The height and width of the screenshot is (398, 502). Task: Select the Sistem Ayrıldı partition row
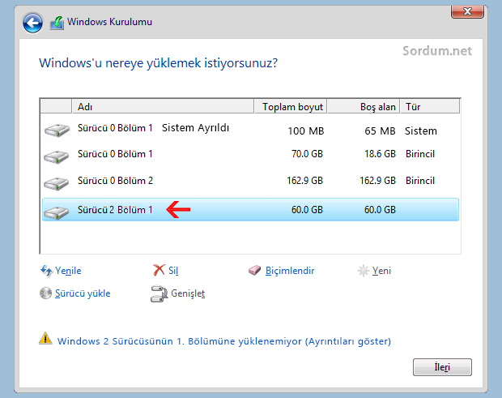(250, 130)
